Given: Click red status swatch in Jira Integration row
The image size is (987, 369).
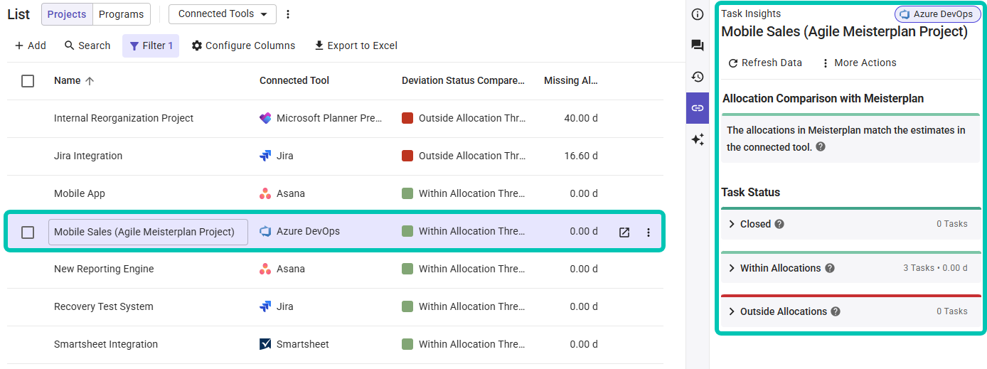Looking at the screenshot, I should (407, 156).
